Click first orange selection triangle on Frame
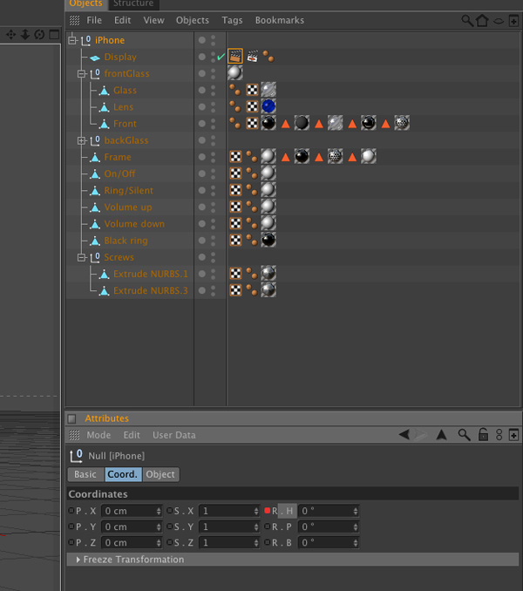523x591 pixels. point(286,157)
